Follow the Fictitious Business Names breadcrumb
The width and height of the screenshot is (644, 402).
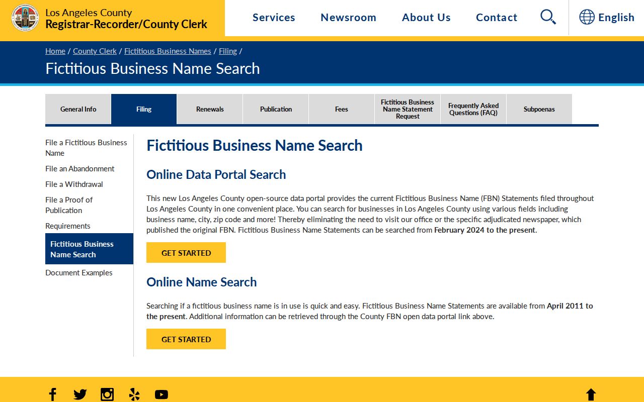point(168,51)
